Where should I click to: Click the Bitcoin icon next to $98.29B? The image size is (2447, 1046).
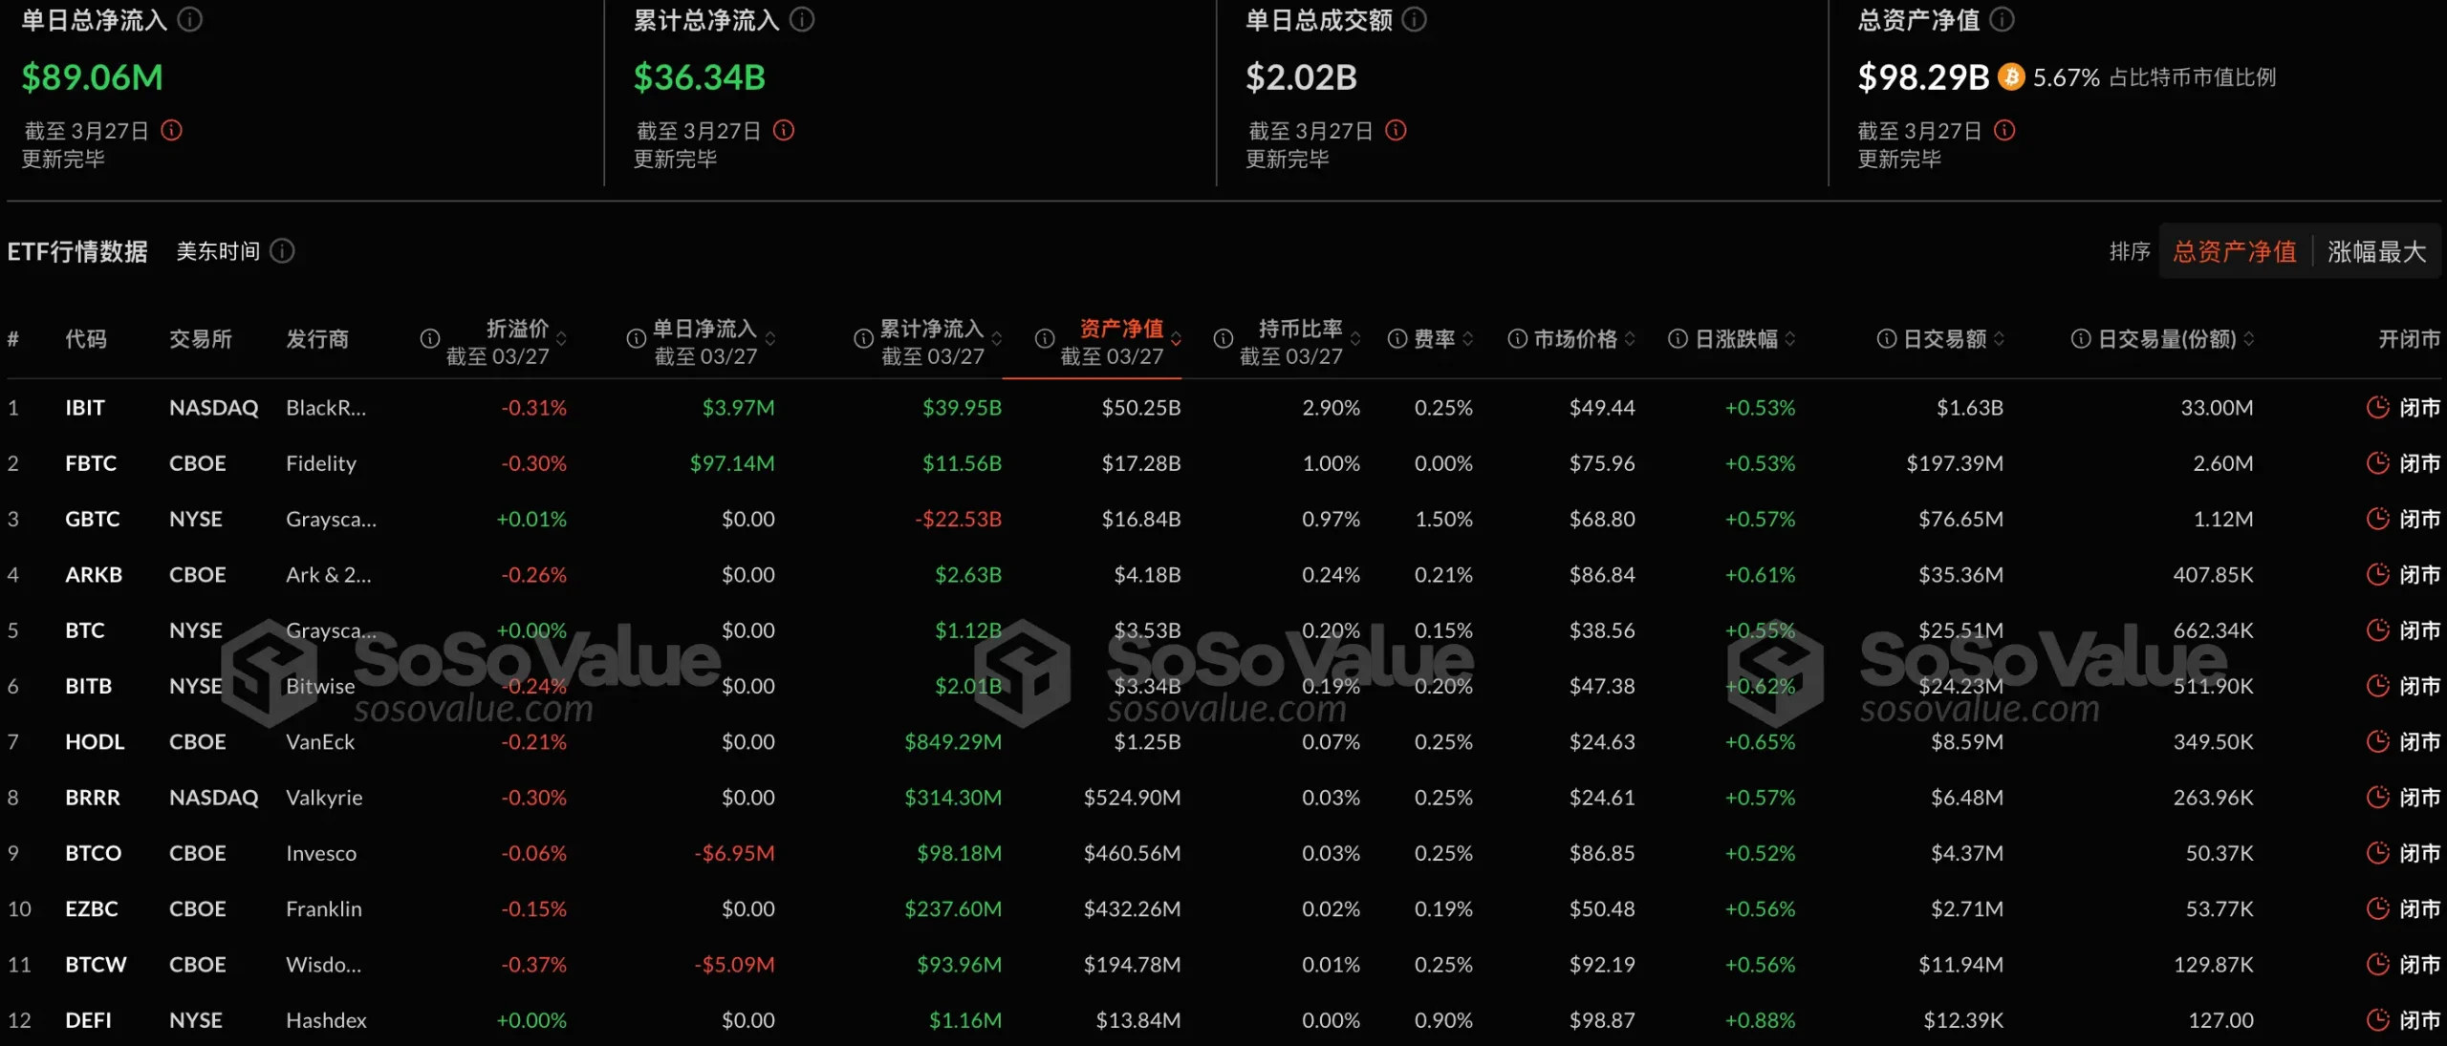click(2010, 76)
